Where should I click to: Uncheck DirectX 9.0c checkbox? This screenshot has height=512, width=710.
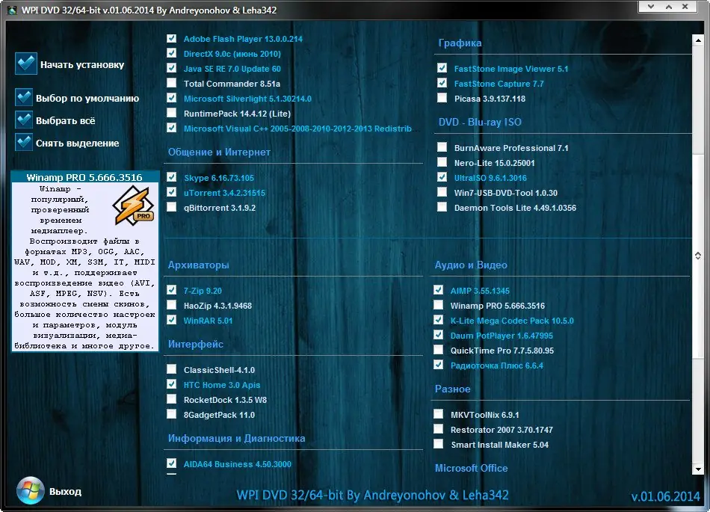172,53
